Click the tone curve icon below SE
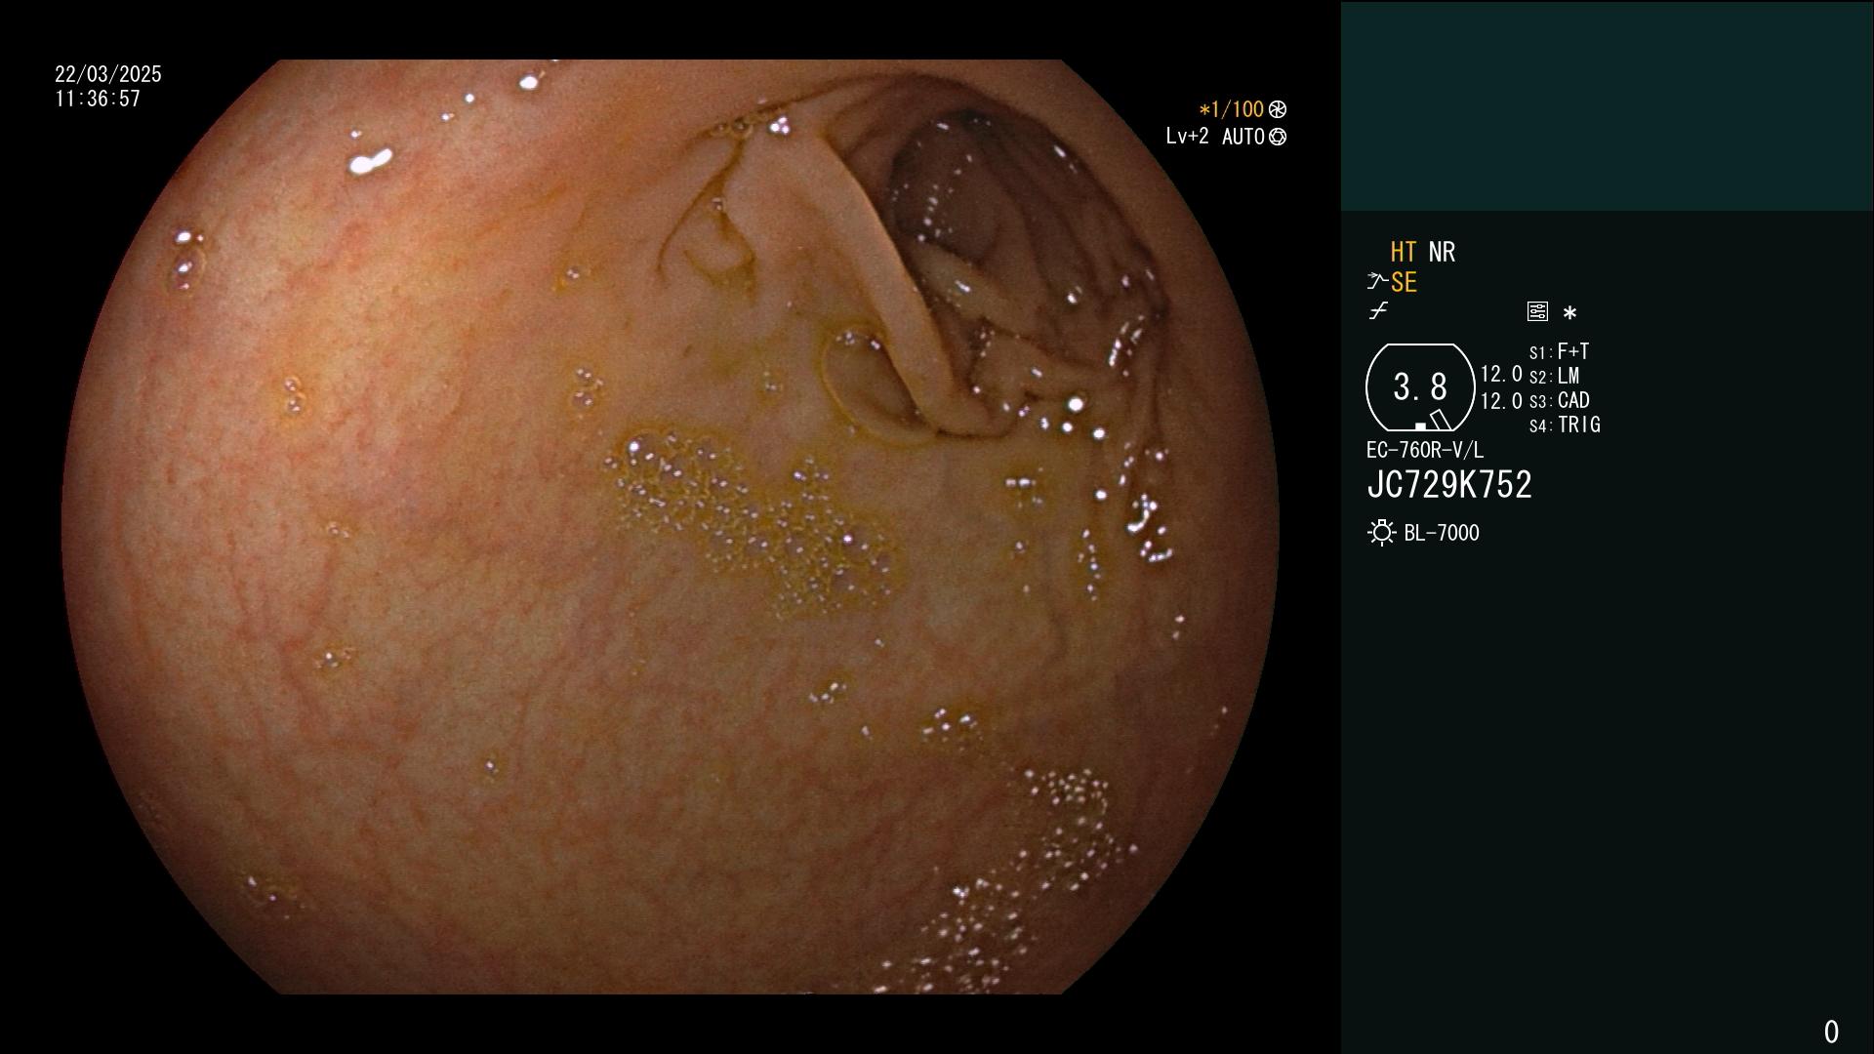 (x=1378, y=311)
